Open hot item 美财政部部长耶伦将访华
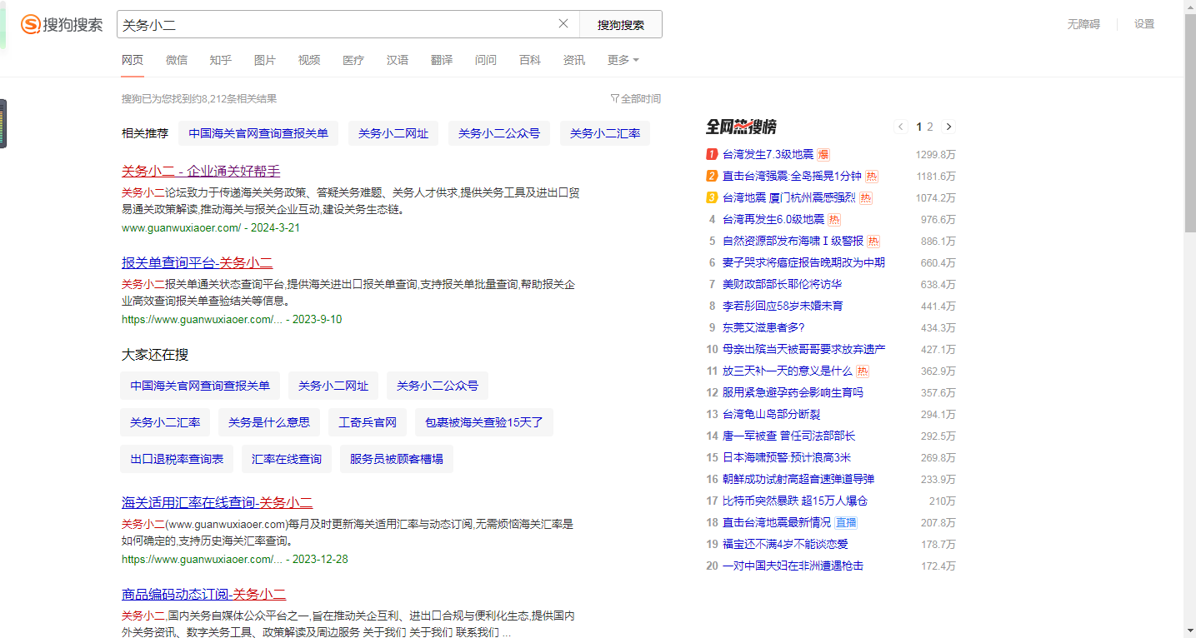This screenshot has width=1196, height=638. 782,284
